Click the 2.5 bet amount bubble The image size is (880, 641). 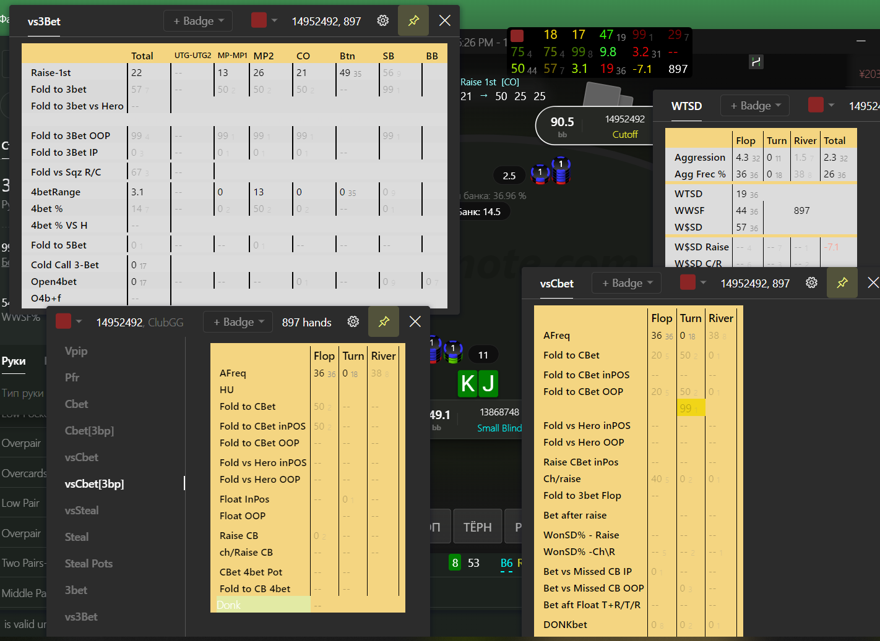coord(509,176)
